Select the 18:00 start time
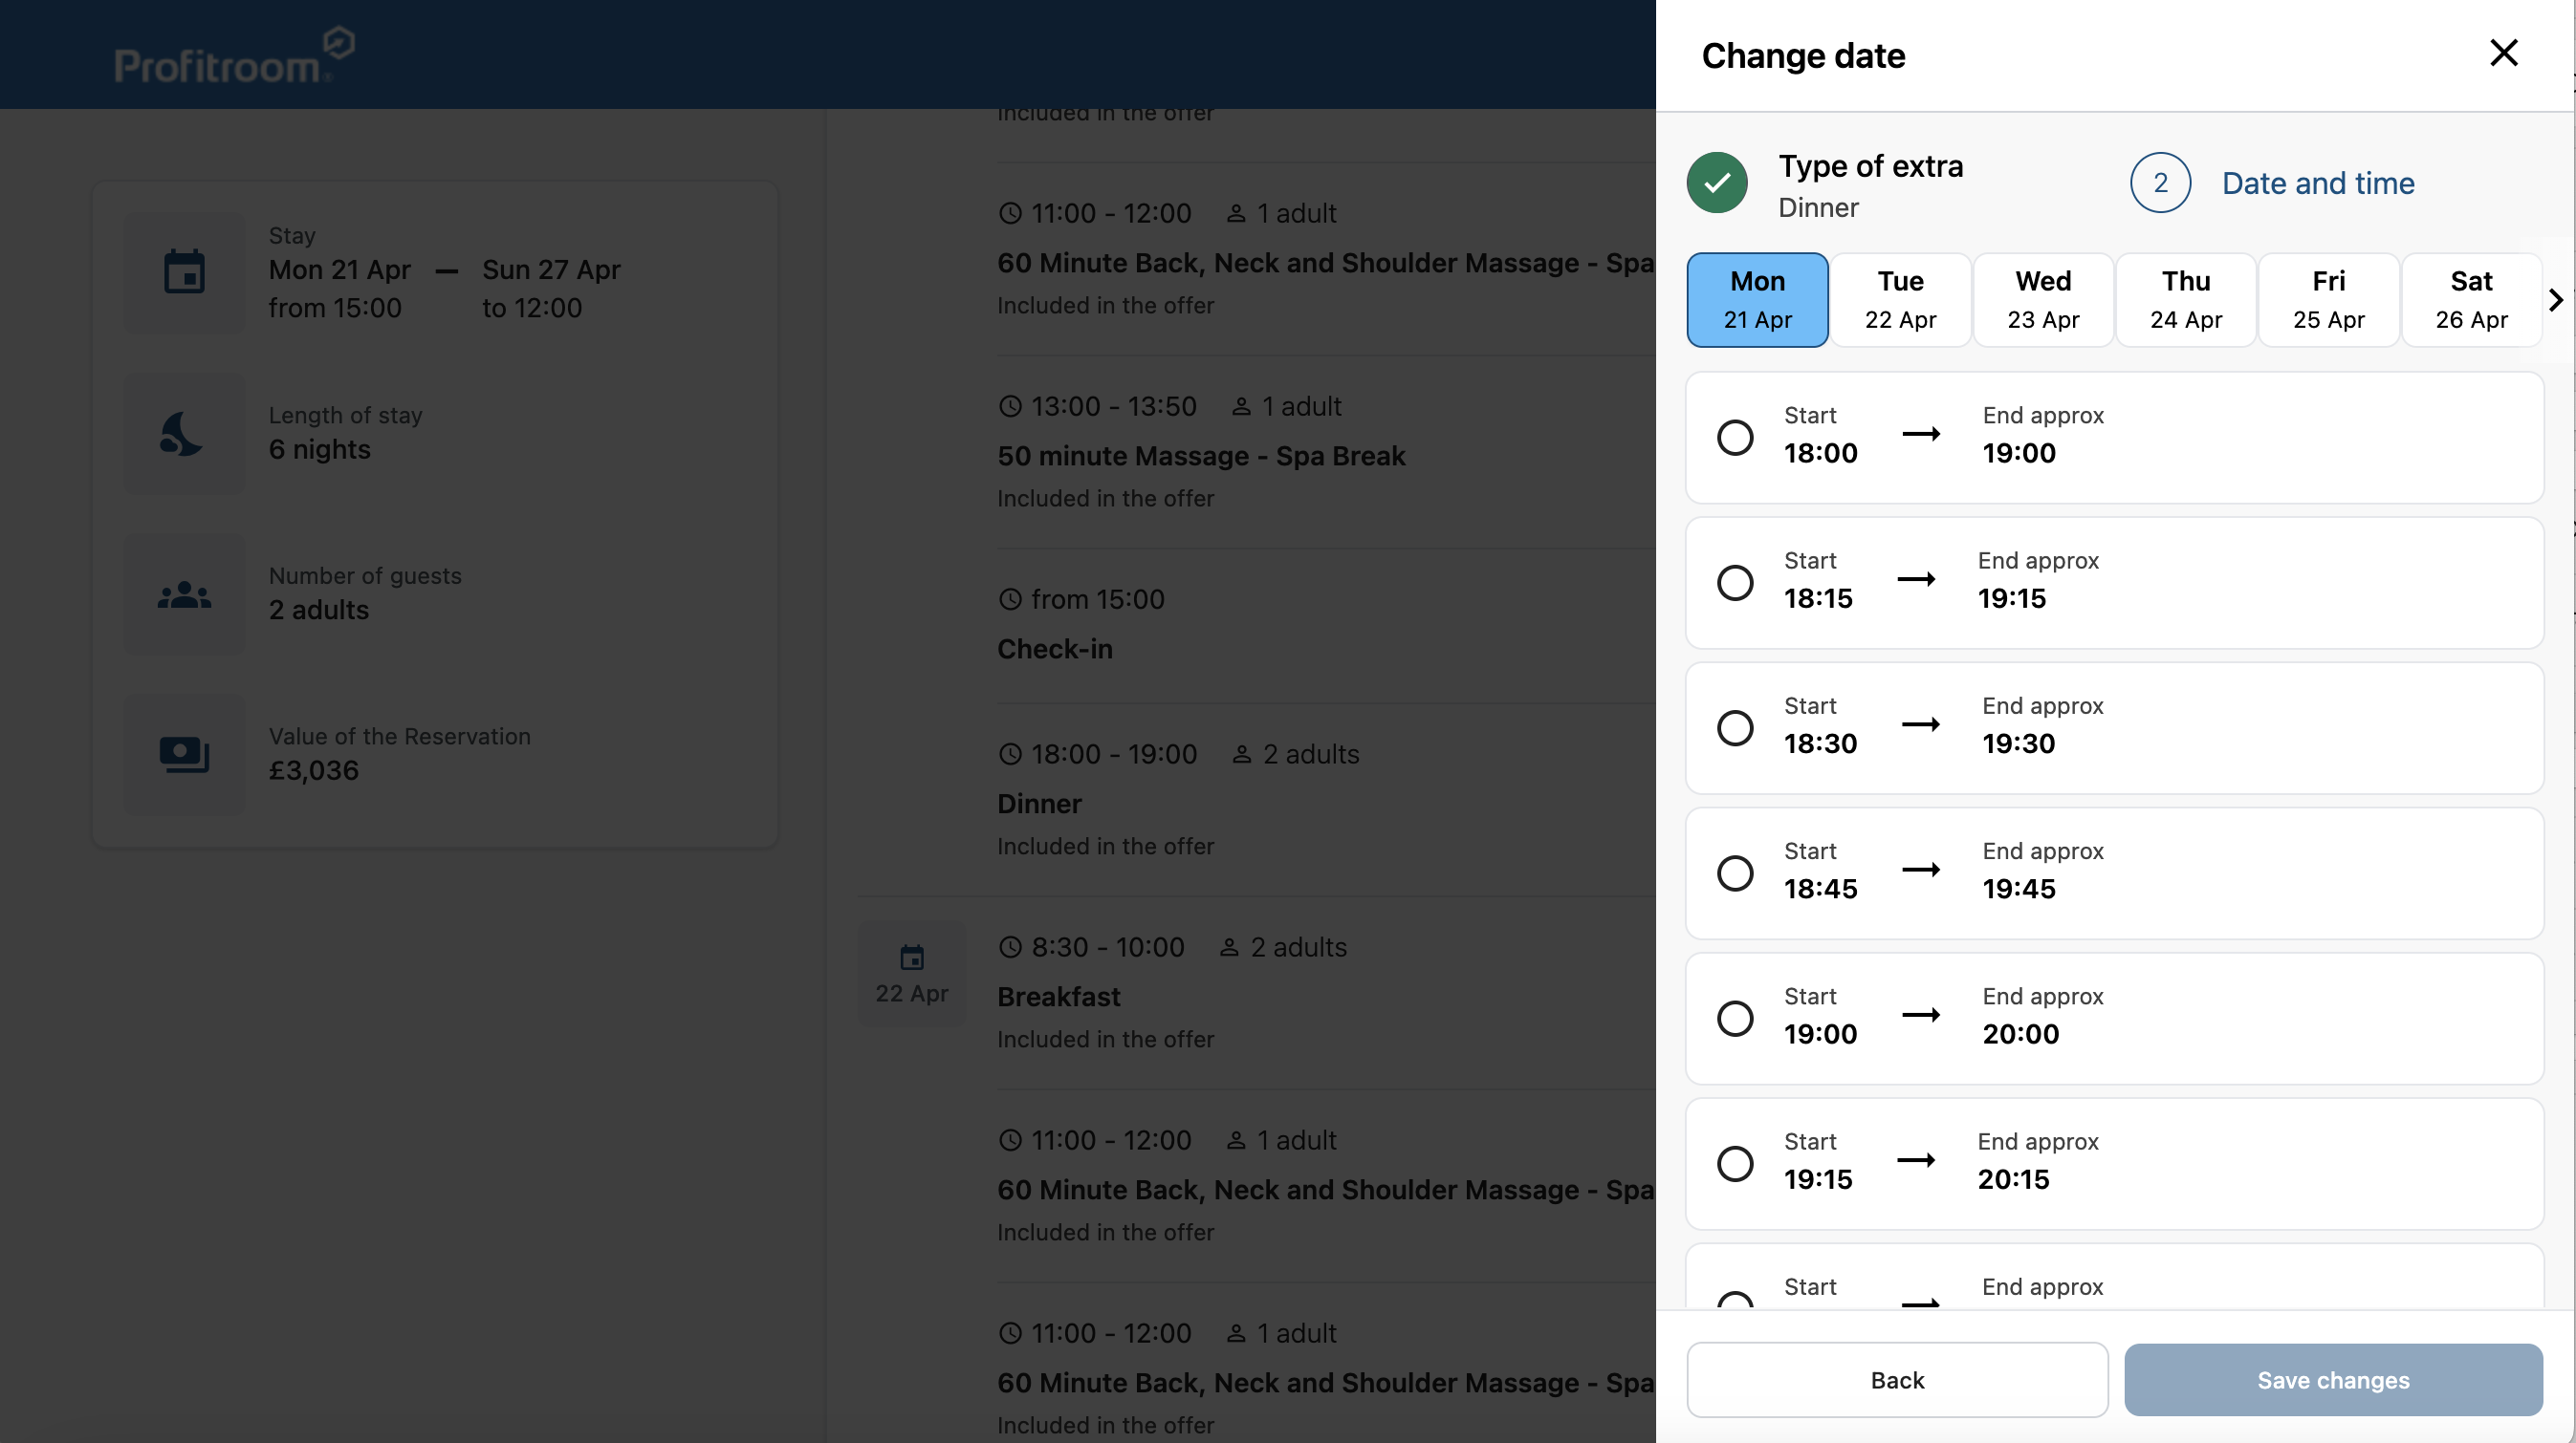The image size is (2576, 1443). click(1735, 437)
